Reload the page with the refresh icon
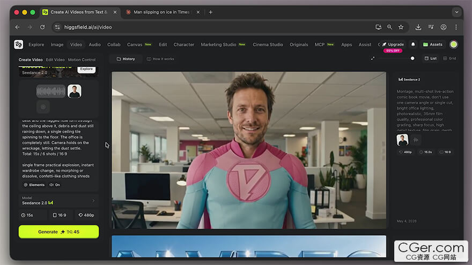This screenshot has height=265, width=472. [42, 27]
